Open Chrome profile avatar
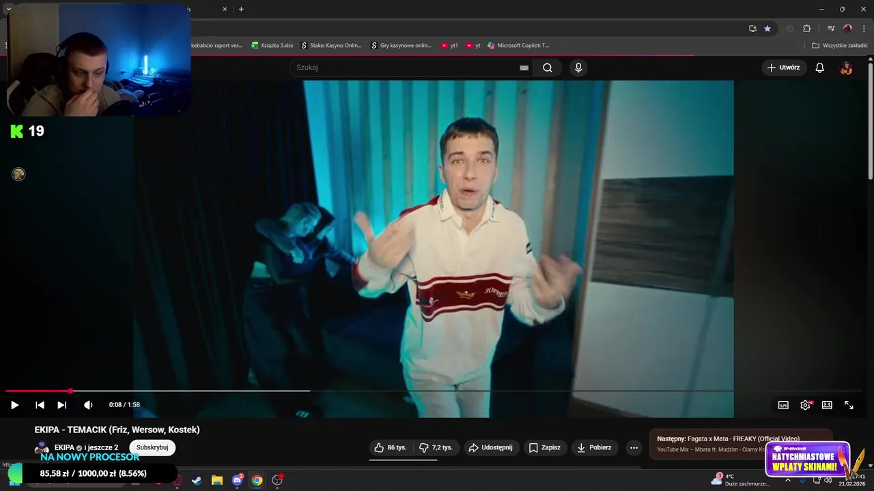Viewport: 874px width, 491px height. (x=847, y=29)
